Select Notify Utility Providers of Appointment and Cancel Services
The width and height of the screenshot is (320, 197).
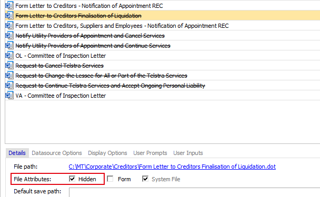pyautogui.click(x=163, y=36)
